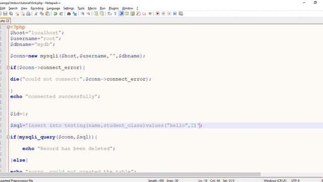Screen dimensions: 323x182
Task: Open Find with the binoculars icon
Action: (69, 14)
